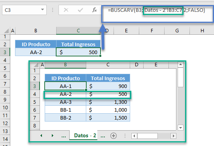Screen dimensions: 214x146
Task: Go to previous sheet tab with left arrow
Action: click(42, 135)
